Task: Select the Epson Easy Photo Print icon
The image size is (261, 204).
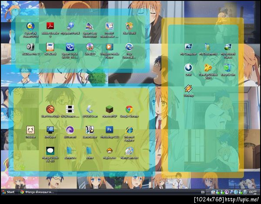Action: click(90, 26)
